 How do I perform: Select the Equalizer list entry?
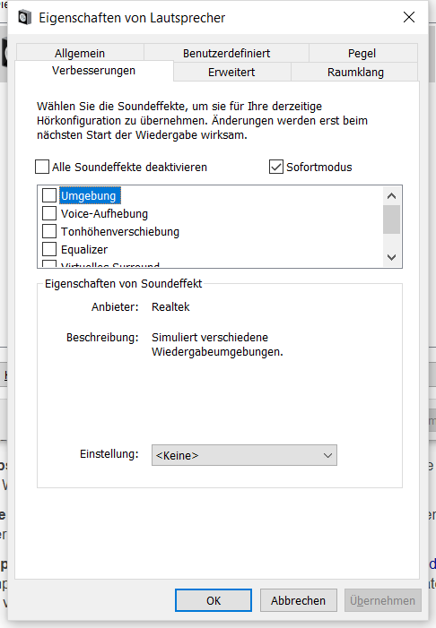84,249
